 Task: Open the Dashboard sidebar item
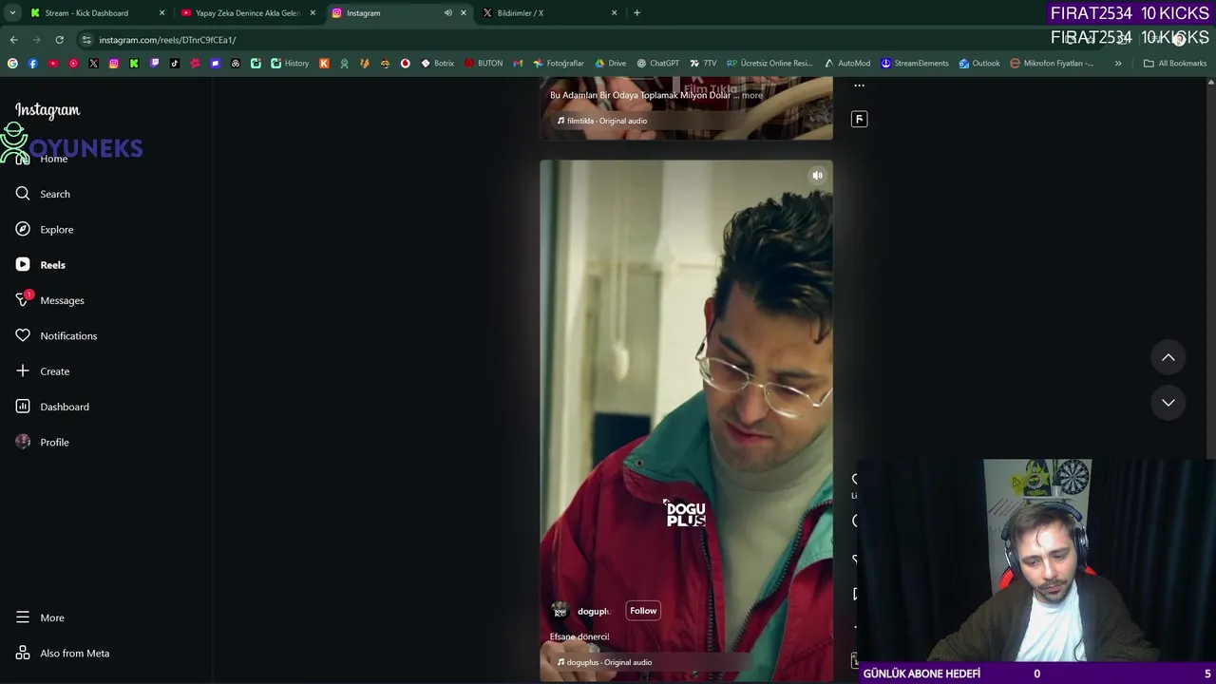coord(52,407)
